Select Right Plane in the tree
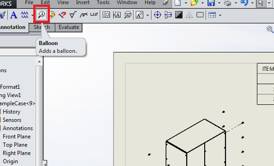 pyautogui.click(x=17, y=153)
